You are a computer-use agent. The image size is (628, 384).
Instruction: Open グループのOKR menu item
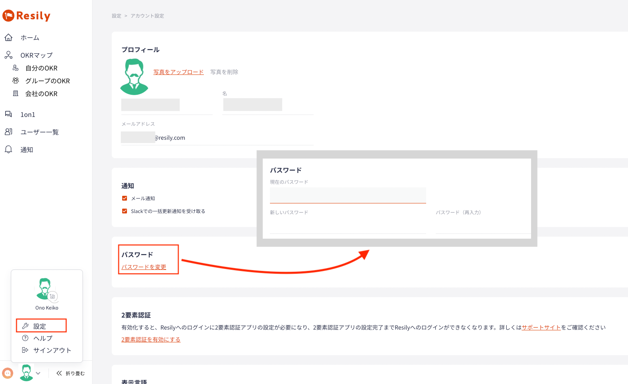coord(47,81)
